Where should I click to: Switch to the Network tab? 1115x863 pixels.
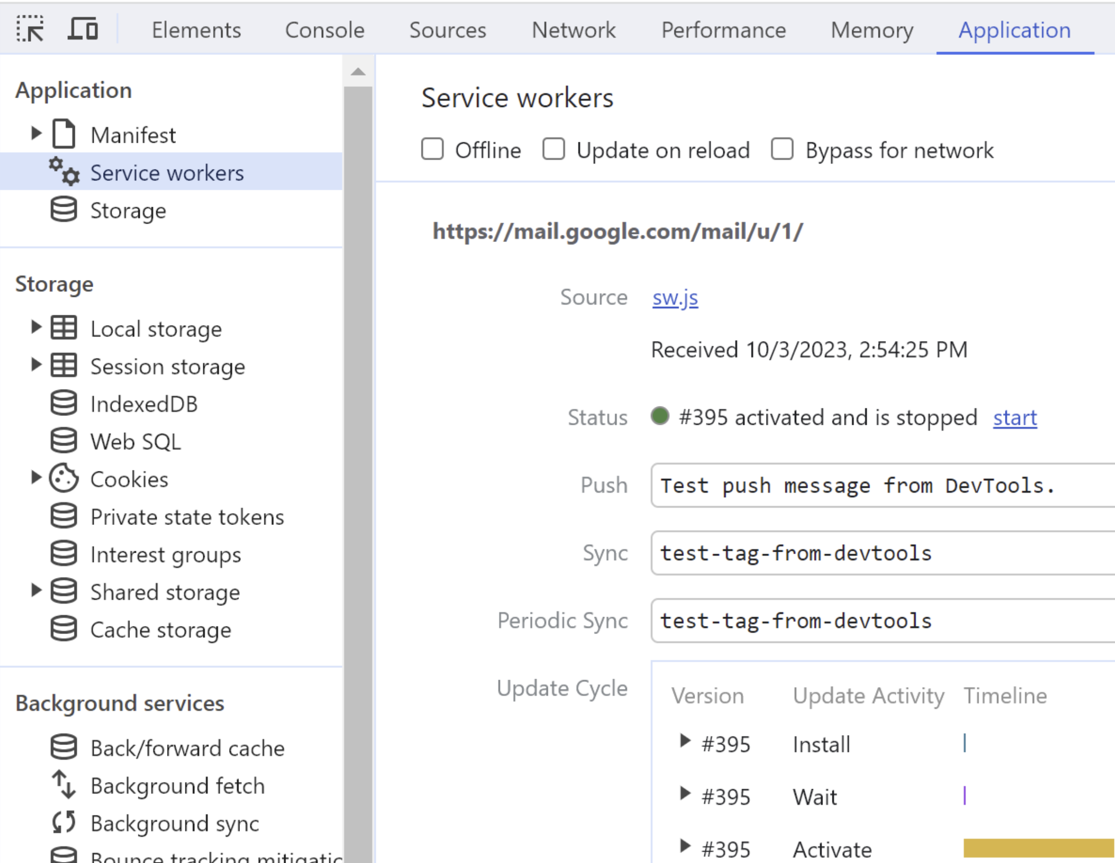[x=573, y=30]
